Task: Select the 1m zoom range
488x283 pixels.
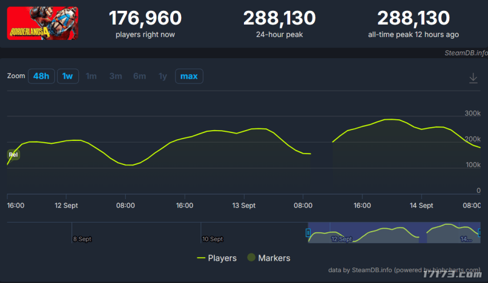Action: [91, 76]
